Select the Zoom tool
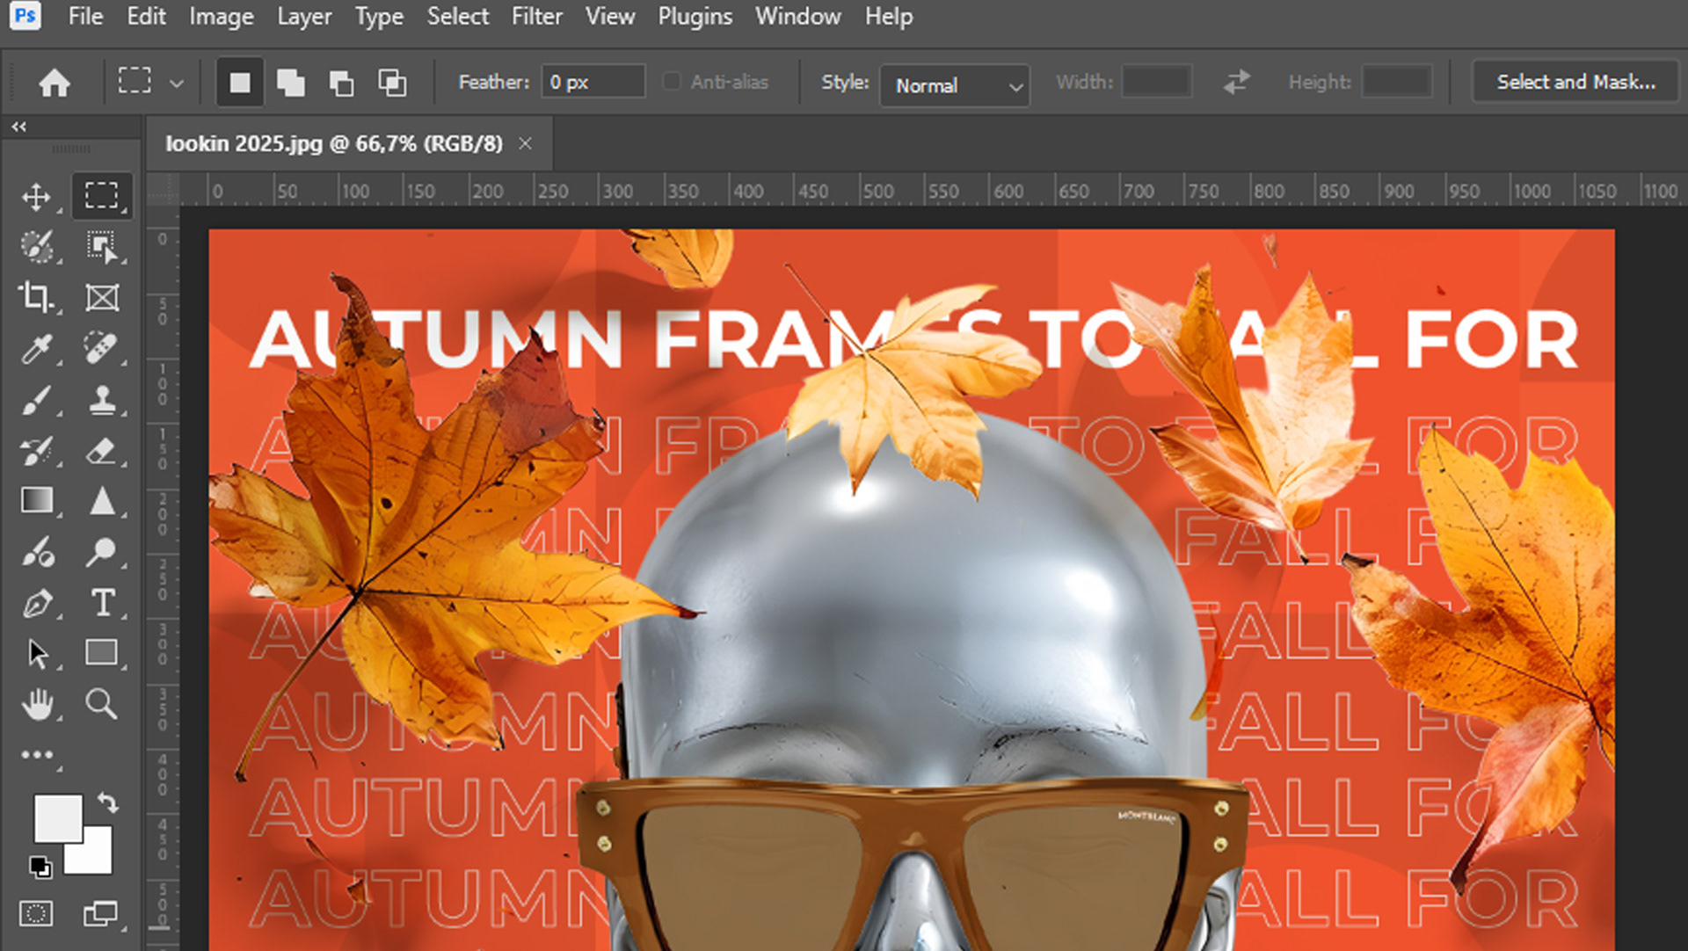This screenshot has height=951, width=1688. [102, 704]
